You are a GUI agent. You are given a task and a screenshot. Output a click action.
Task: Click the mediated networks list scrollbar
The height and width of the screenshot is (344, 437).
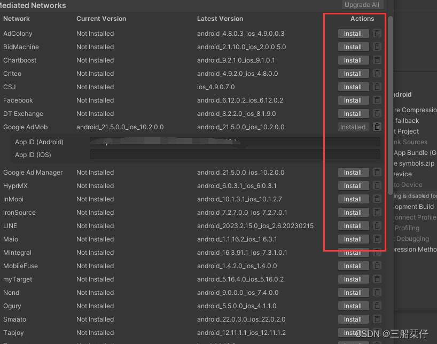391,106
